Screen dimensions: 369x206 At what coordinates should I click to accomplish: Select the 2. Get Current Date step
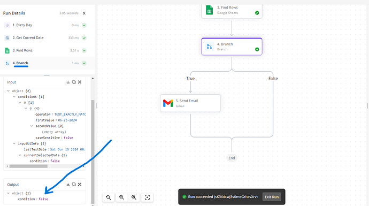45,37
